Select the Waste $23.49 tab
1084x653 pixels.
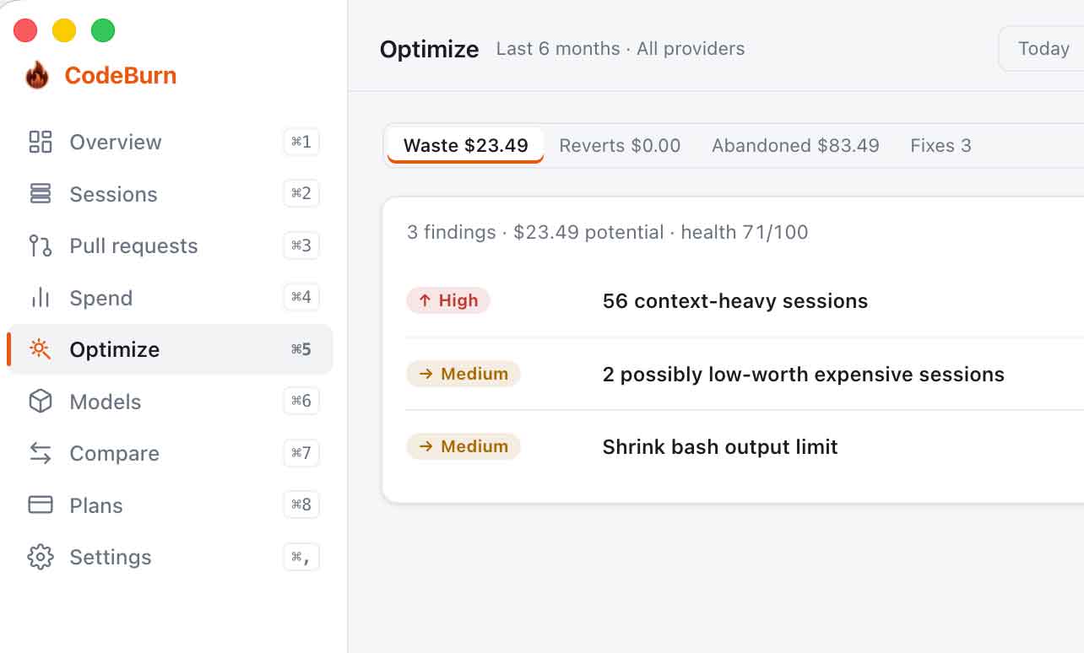coord(466,146)
